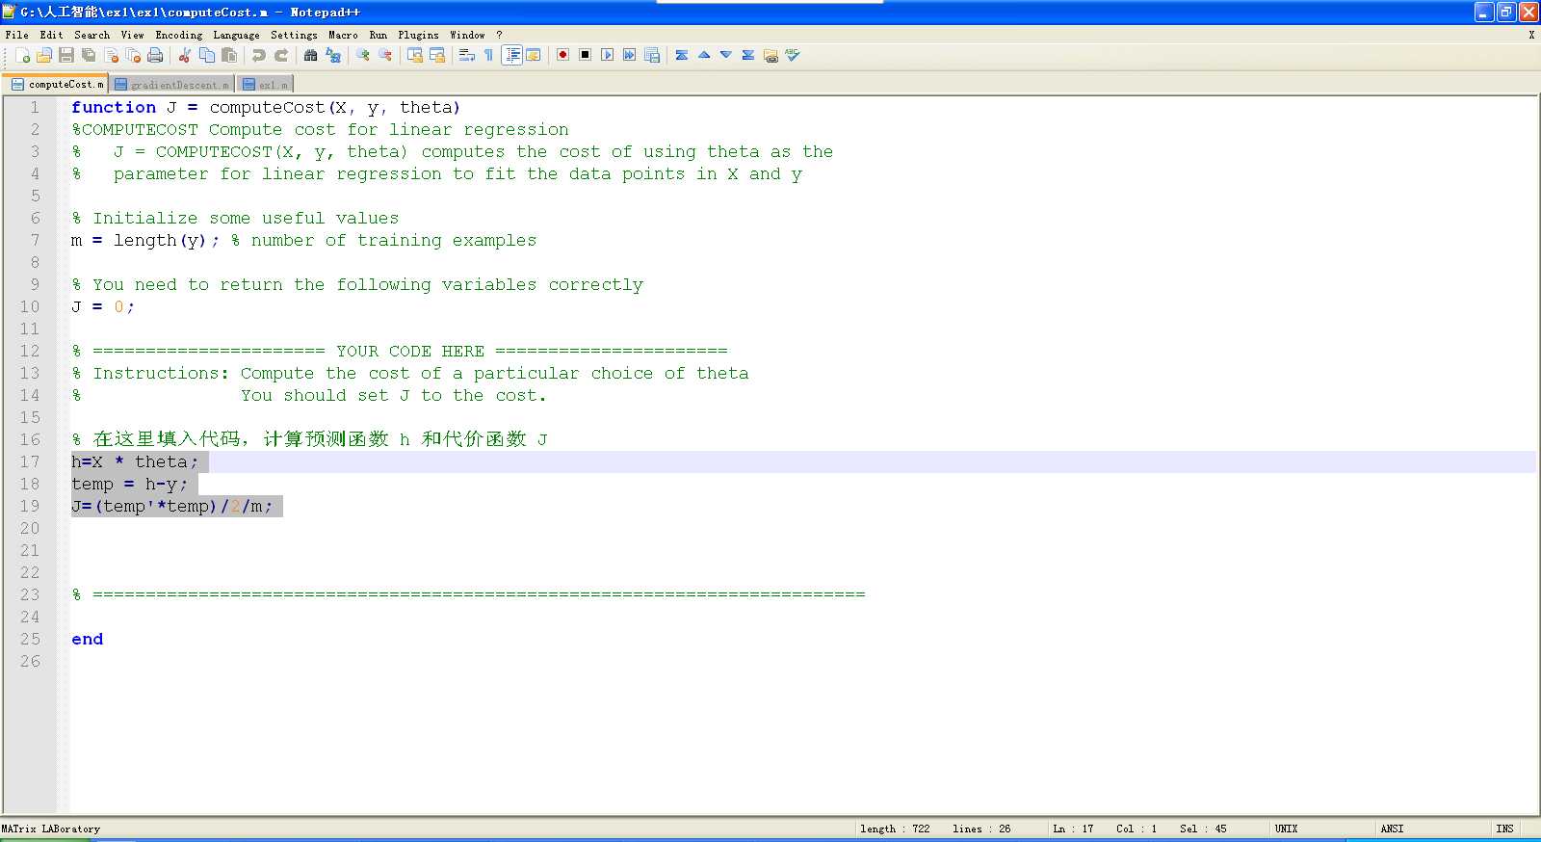
Task: Open the Settings menu
Action: [294, 35]
